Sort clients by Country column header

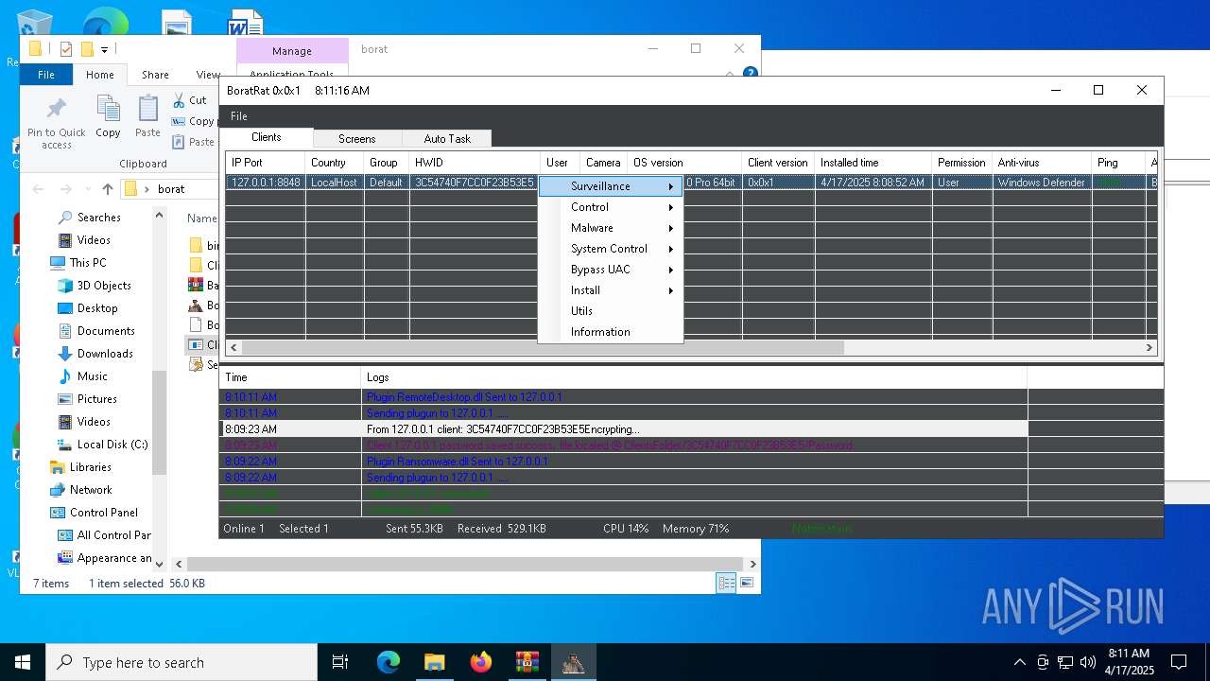click(x=334, y=163)
